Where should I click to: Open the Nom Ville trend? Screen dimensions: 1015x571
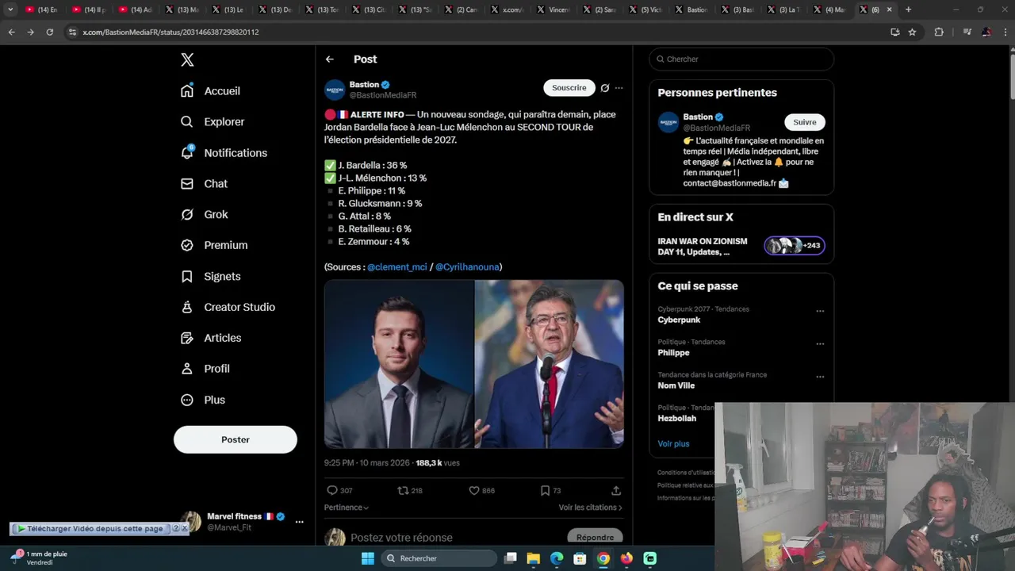[x=676, y=386]
